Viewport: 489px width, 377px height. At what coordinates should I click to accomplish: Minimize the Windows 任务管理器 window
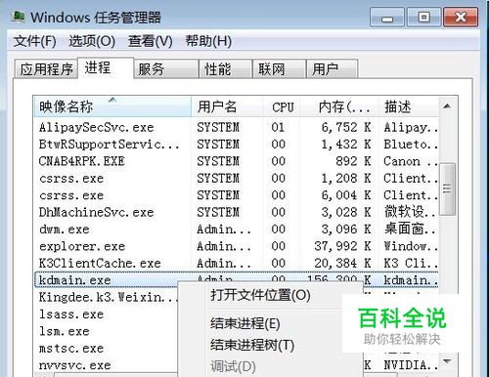click(x=387, y=18)
